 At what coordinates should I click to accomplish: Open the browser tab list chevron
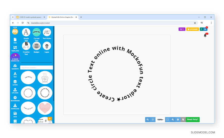tap(13, 17)
